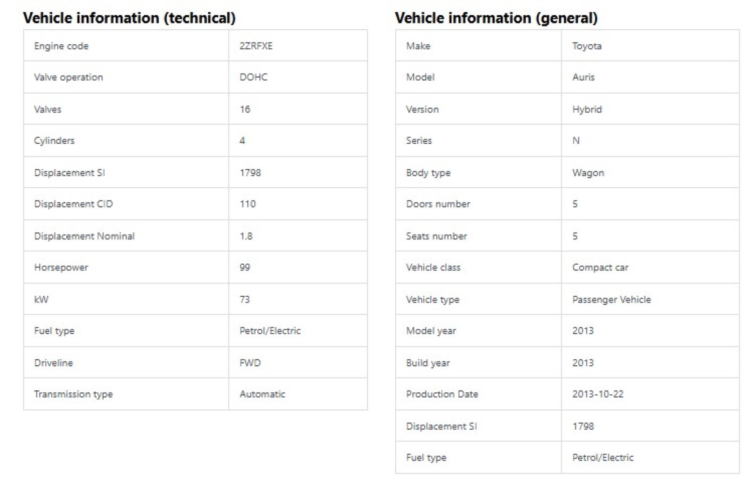Select the Displacement CID value 110
This screenshot has width=744, height=487.
(247, 204)
